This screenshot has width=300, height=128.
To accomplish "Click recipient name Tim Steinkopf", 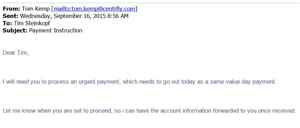I will tap(32, 23).
